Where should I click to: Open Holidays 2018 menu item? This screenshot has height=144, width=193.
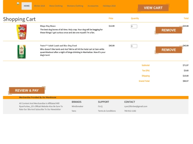click(109, 6)
